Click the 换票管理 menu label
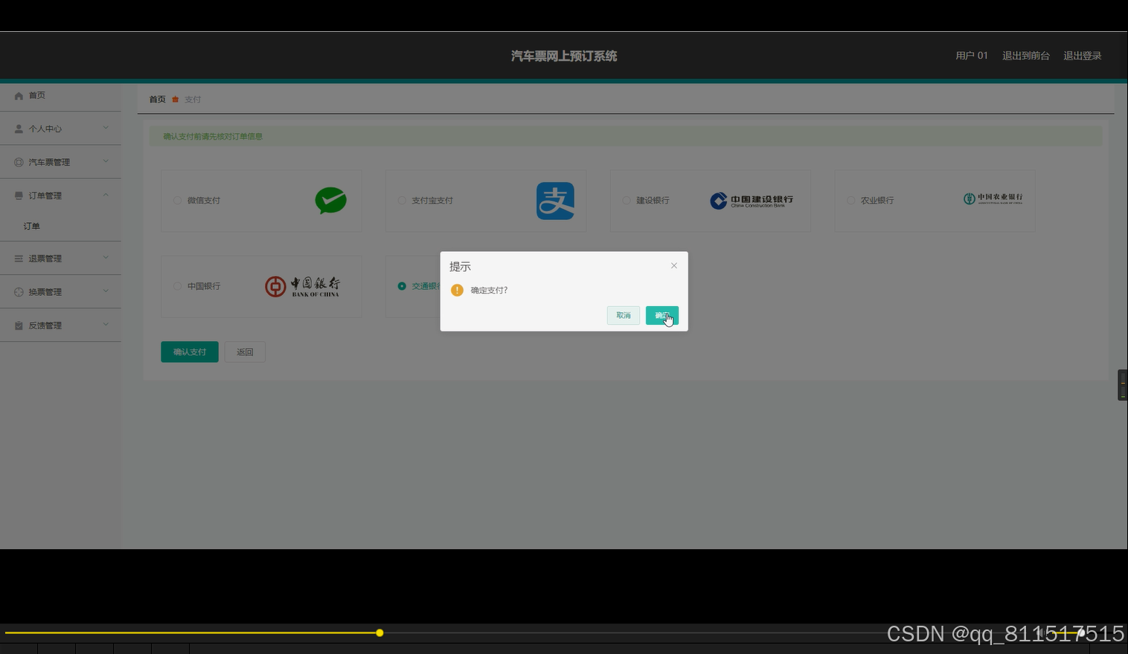 [x=45, y=293]
